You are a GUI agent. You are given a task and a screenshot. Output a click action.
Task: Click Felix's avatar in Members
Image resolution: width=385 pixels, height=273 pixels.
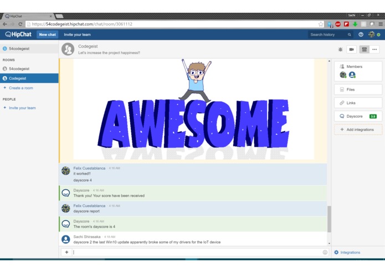pos(343,75)
